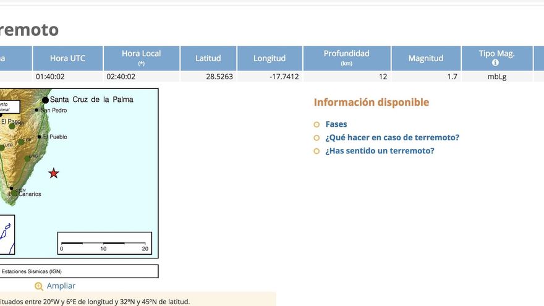
Task: Click the info icon under Tipo Mag.
Action: click(x=495, y=63)
